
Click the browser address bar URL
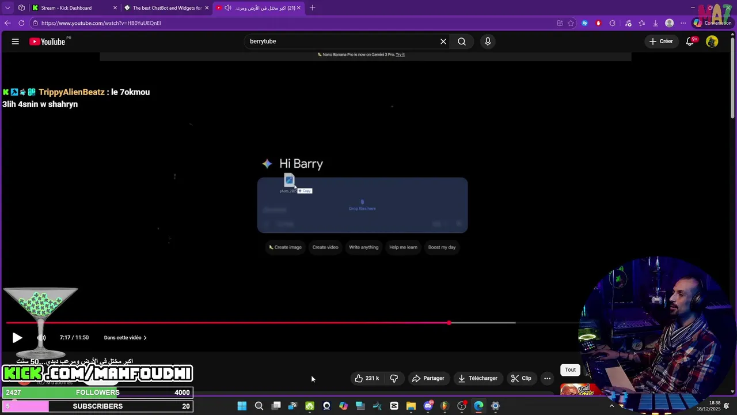point(101,23)
